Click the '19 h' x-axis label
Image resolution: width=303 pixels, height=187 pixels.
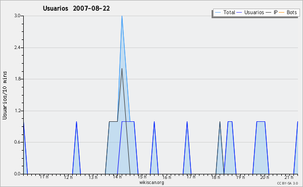(240, 177)
